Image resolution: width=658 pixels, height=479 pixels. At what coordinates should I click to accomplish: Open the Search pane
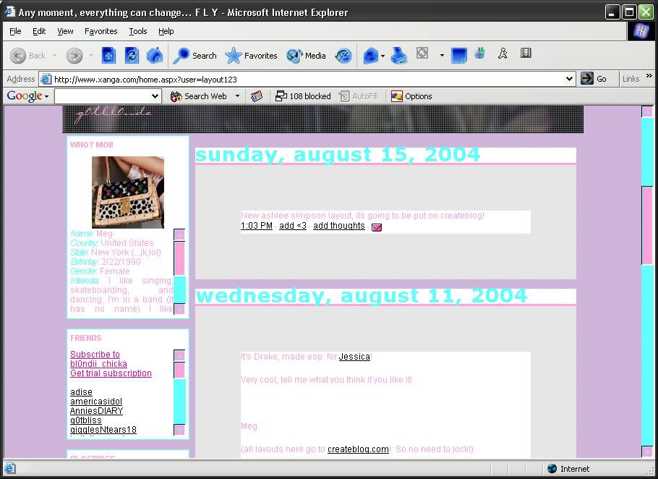[195, 56]
